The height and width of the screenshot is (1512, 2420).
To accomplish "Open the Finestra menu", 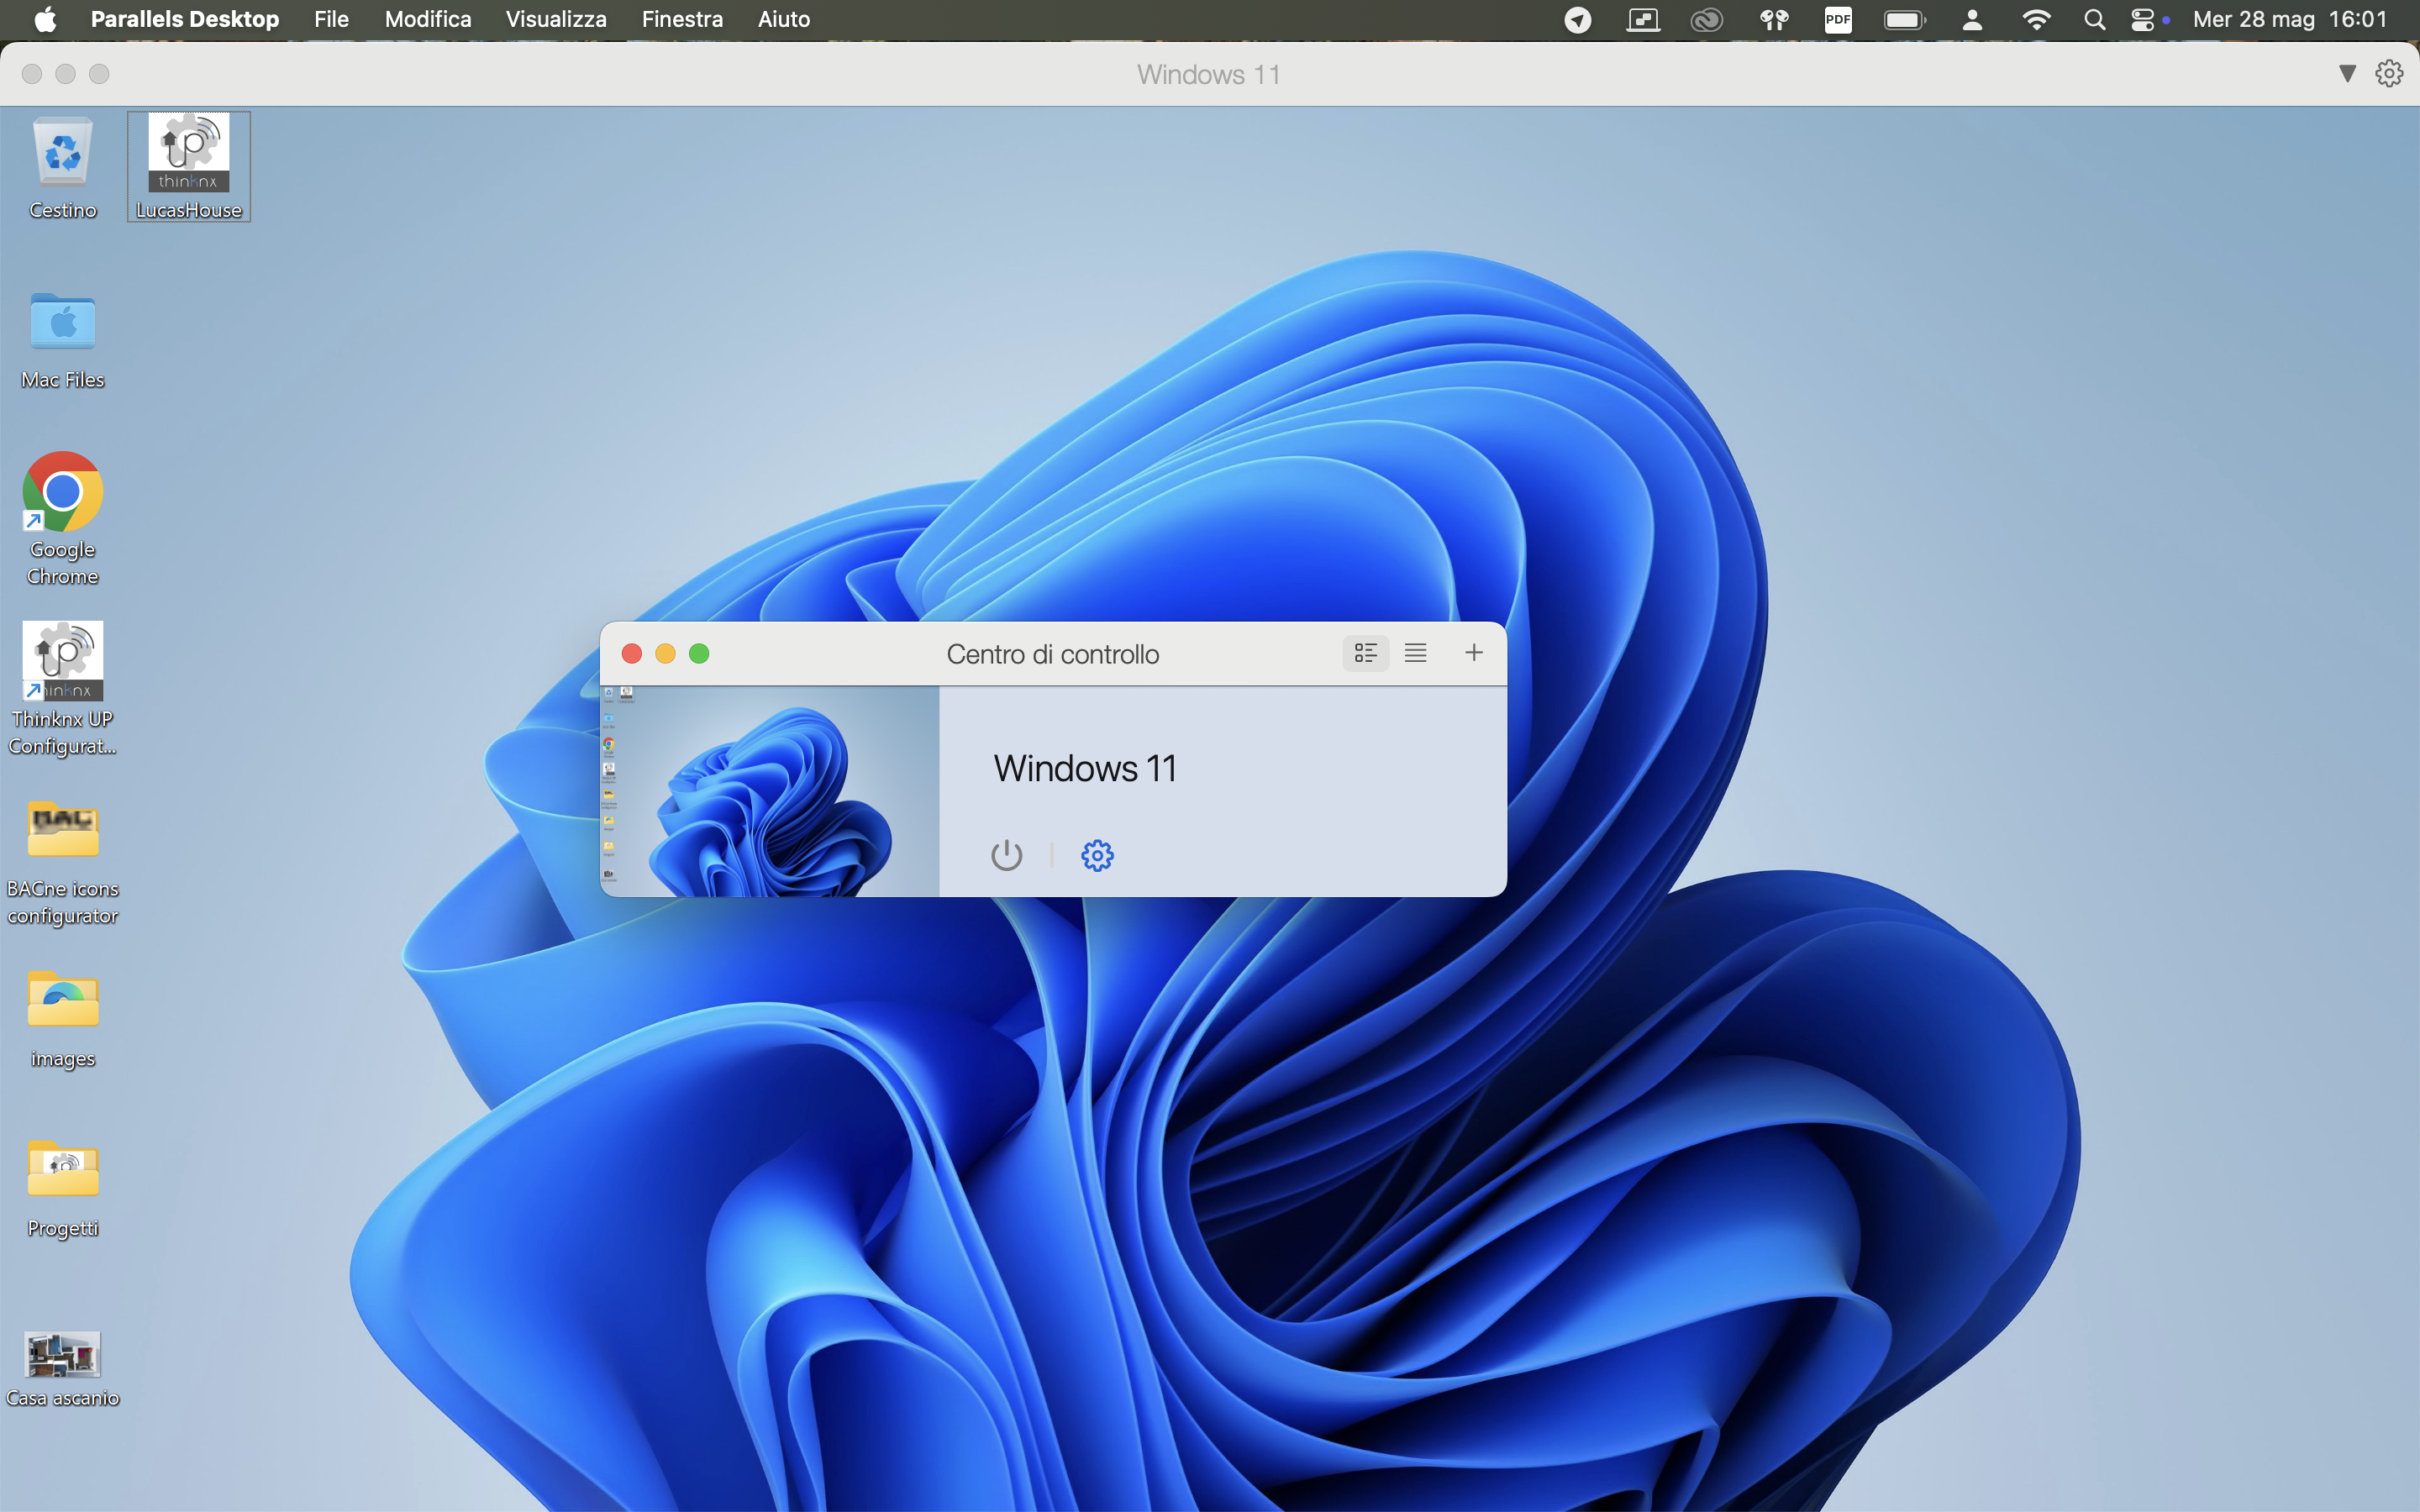I will (x=682, y=19).
